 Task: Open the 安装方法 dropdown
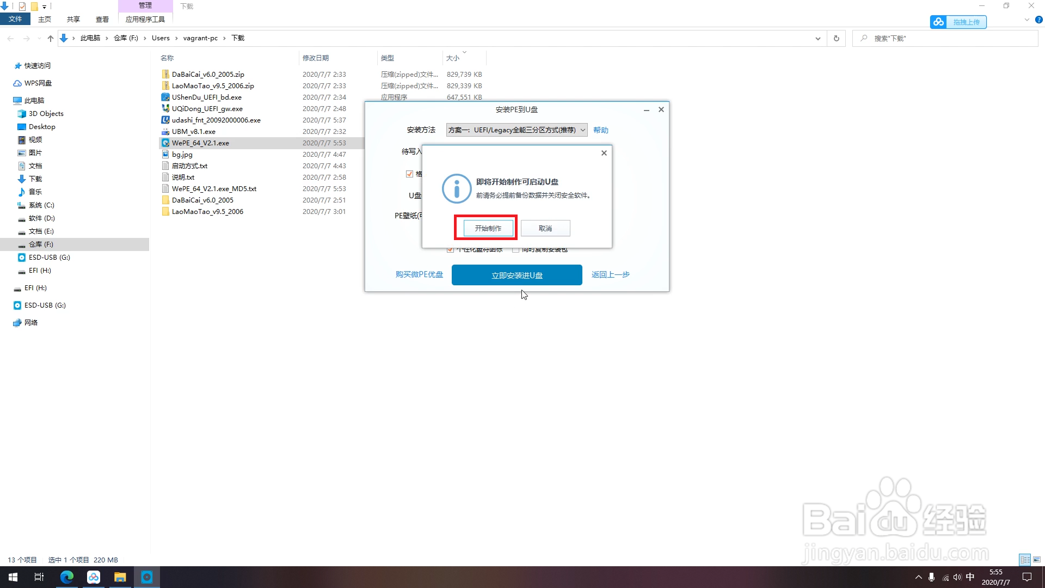click(517, 130)
